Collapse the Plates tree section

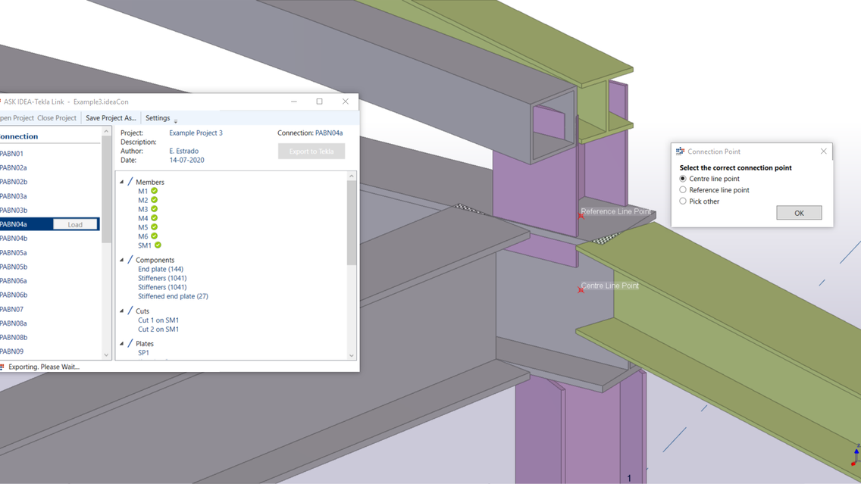pyautogui.click(x=122, y=344)
